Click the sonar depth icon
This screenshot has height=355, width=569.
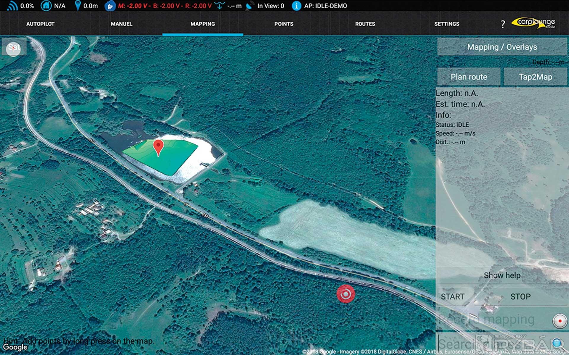220,6
